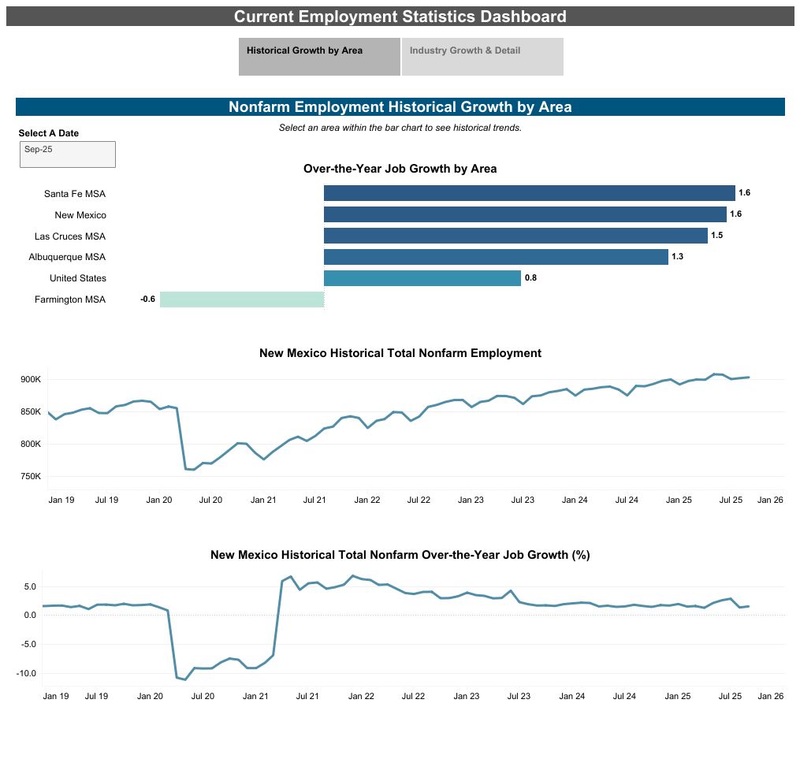Click the 2020 dip in the employment trend line
Image resolution: width=800 pixels, height=759 pixels.
coord(189,468)
